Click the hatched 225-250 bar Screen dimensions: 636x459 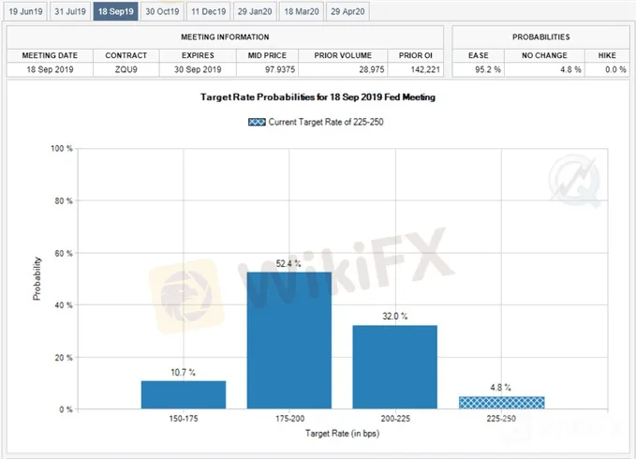point(502,403)
